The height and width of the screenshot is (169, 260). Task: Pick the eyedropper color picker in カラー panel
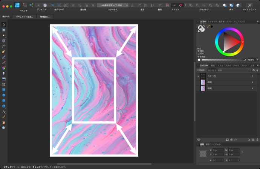208,27
